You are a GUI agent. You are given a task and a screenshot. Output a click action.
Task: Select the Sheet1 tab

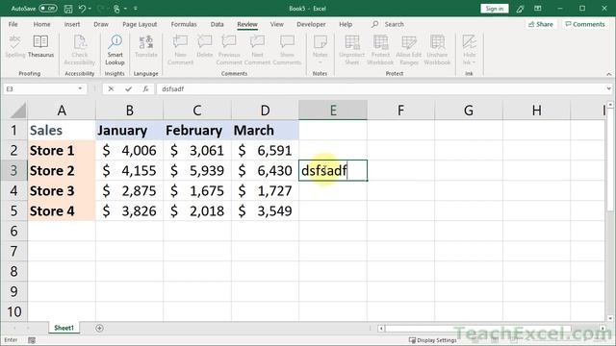tap(64, 328)
